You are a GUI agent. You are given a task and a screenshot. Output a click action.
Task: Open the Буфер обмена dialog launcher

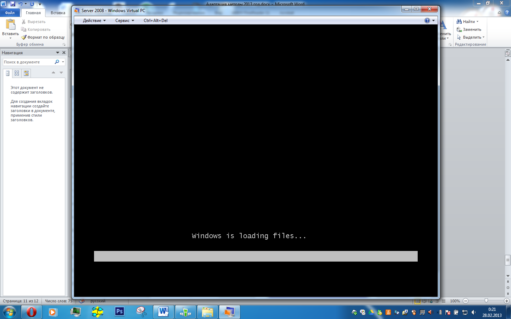click(x=64, y=45)
